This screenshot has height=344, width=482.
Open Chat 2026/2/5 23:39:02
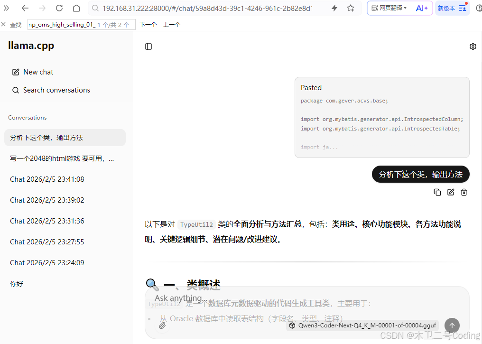tap(65, 200)
